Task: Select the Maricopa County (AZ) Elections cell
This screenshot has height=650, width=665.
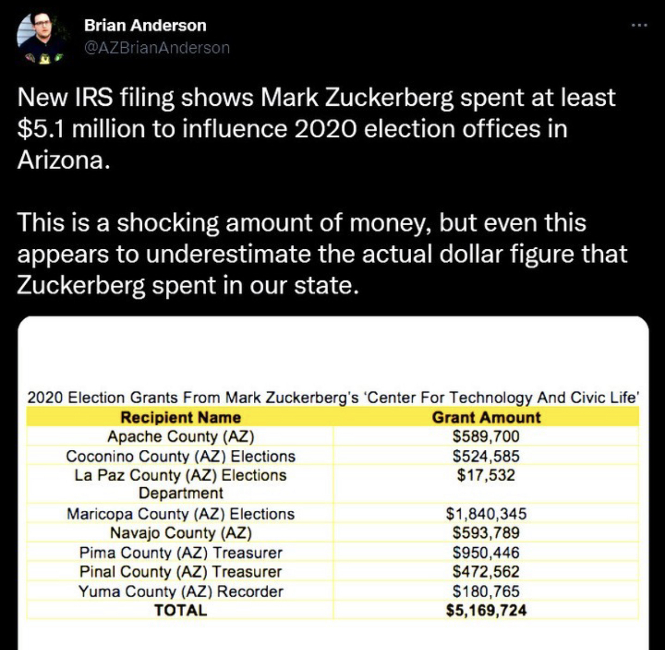Action: pos(180,514)
